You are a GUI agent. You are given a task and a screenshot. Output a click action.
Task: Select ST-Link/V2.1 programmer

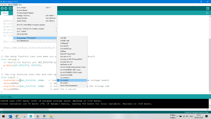(x=72, y=78)
